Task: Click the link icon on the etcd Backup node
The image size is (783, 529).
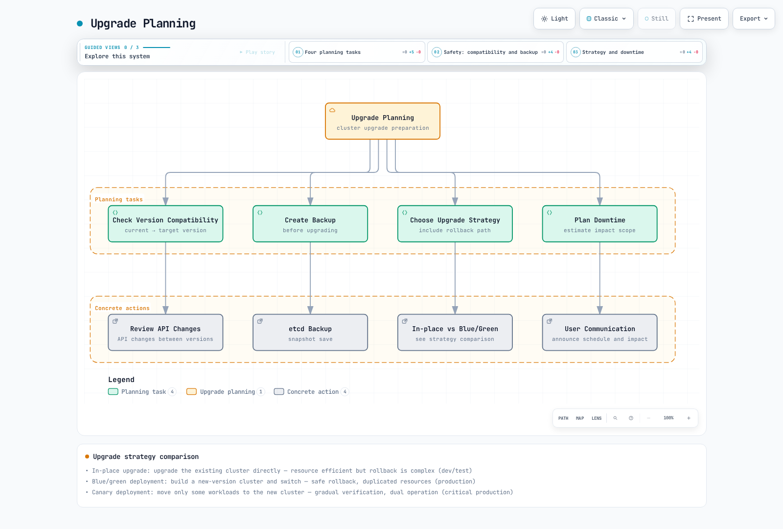Action: pyautogui.click(x=260, y=321)
